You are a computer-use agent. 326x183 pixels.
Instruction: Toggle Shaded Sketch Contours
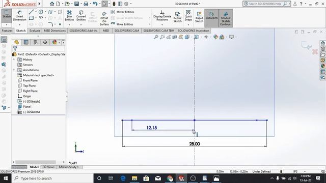click(x=226, y=18)
